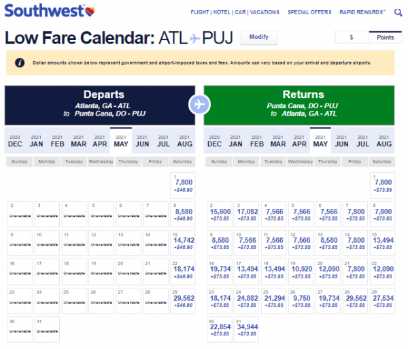Select the APR tab in the Returns calendar

point(299,141)
